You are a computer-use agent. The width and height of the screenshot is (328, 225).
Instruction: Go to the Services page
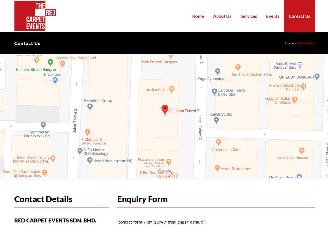(249, 16)
